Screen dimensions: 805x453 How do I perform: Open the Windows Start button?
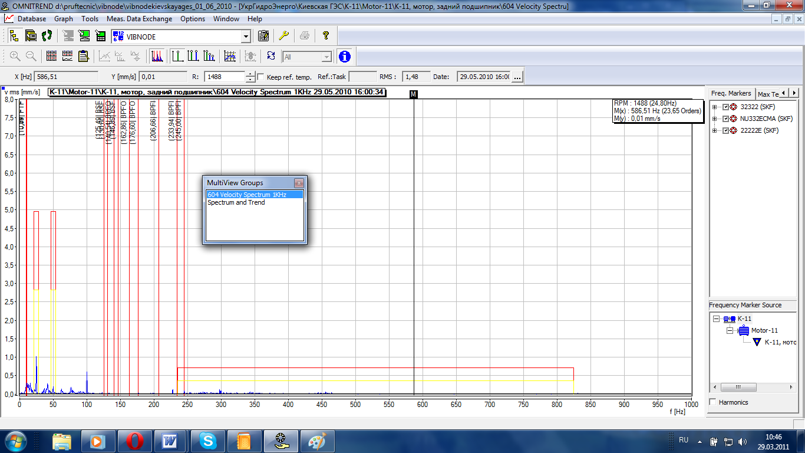pos(14,441)
